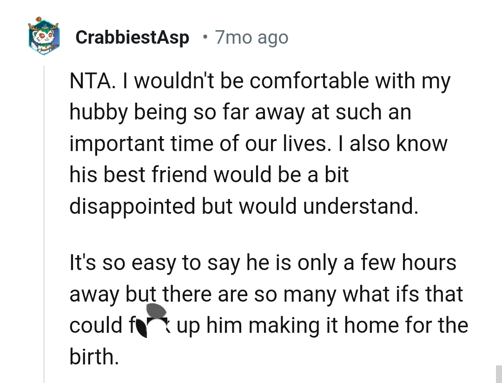Click the final word 'birth.'
This screenshot has height=383, width=502.
93,356
